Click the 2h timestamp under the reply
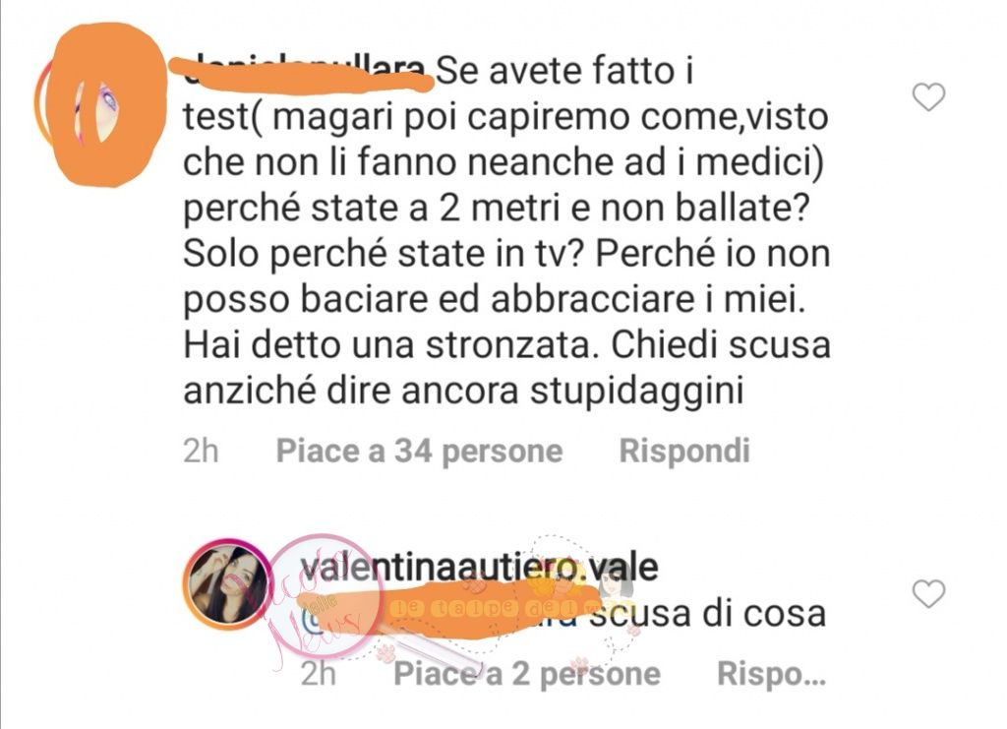The height and width of the screenshot is (729, 1007). [319, 674]
